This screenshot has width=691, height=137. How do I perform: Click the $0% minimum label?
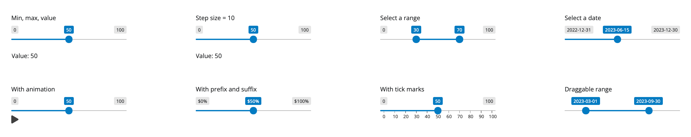coord(202,101)
